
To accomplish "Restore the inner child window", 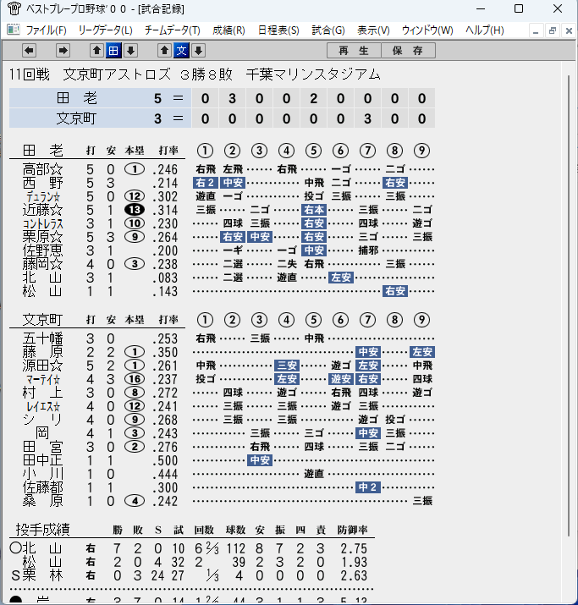I will pos(553,30).
